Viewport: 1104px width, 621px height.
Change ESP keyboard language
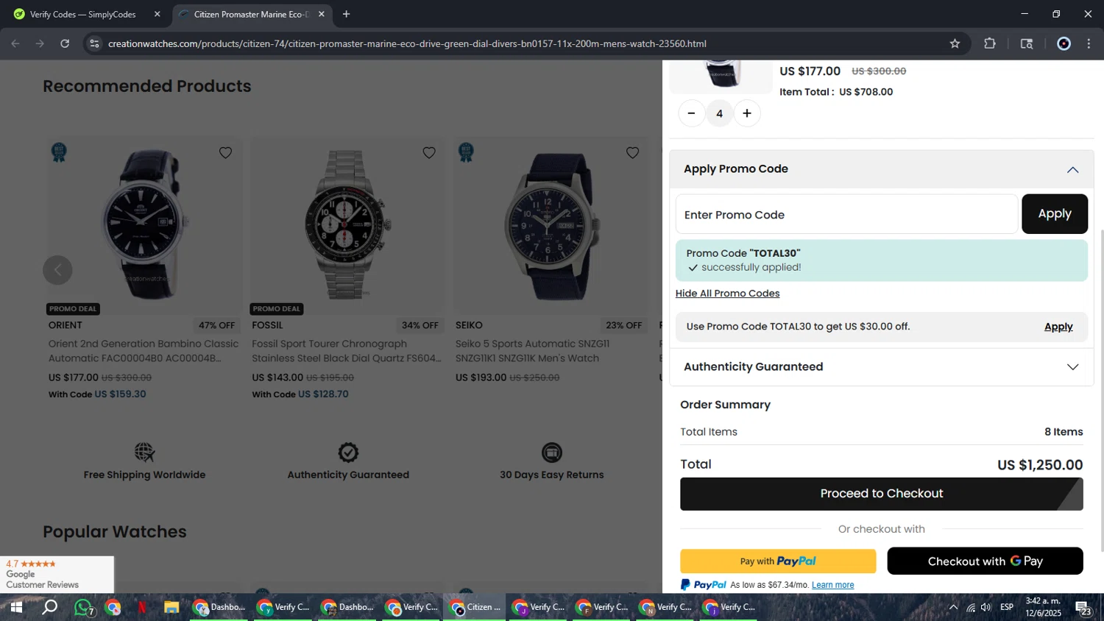(1007, 607)
